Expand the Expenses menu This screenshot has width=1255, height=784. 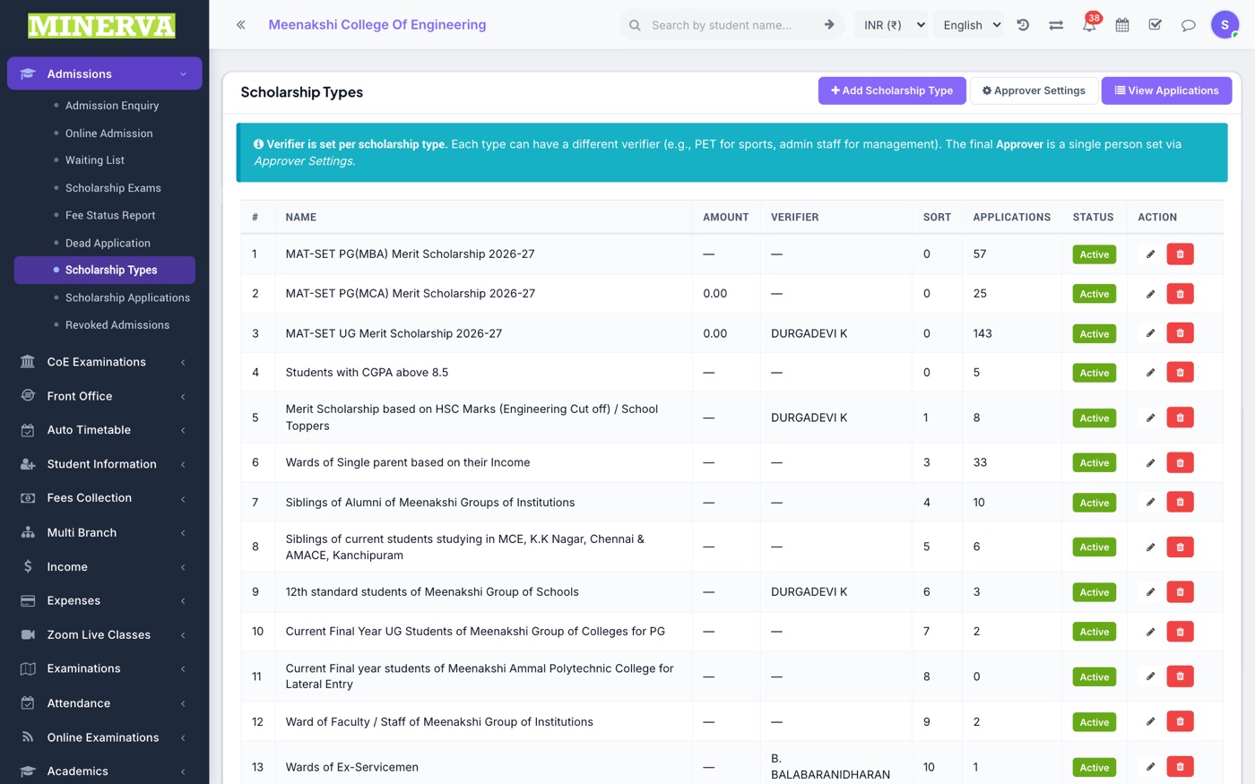pyautogui.click(x=105, y=601)
